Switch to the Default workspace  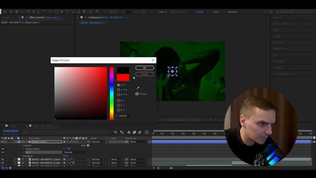[x=199, y=12]
